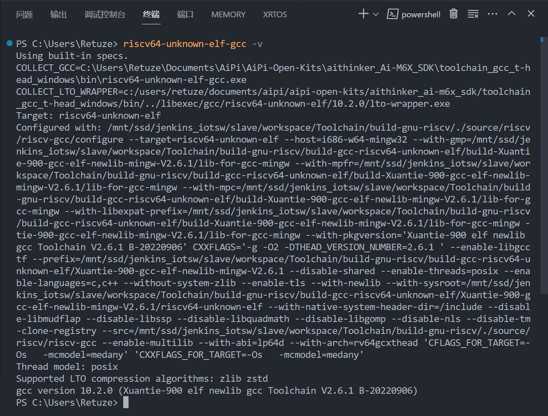Open the MEMORY tab
548x416 pixels.
coord(228,14)
